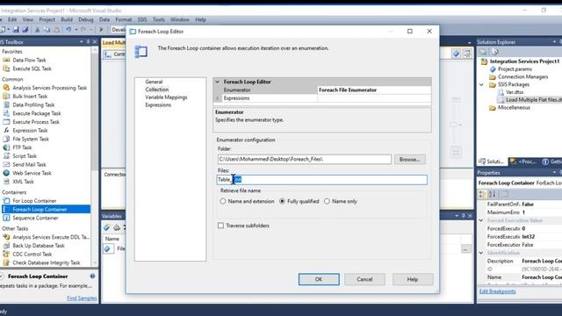562x316 pixels.
Task: Select Execute SQL Task in toolbox
Action: 32,68
